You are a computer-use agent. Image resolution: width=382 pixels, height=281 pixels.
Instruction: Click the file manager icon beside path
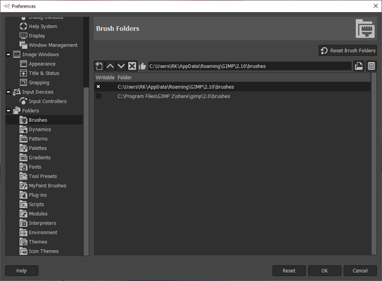click(371, 66)
